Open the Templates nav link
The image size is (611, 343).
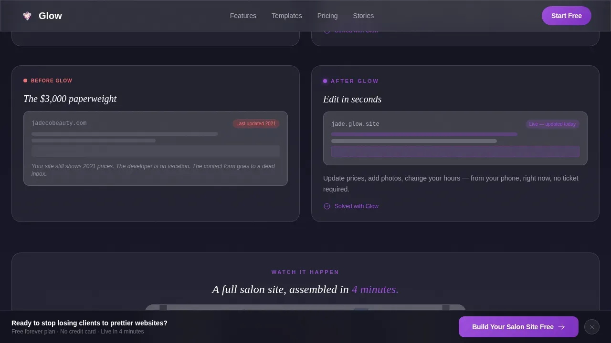point(287,16)
